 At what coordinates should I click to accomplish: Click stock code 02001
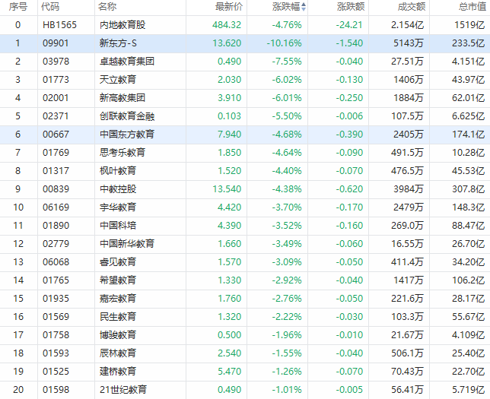[x=56, y=98]
